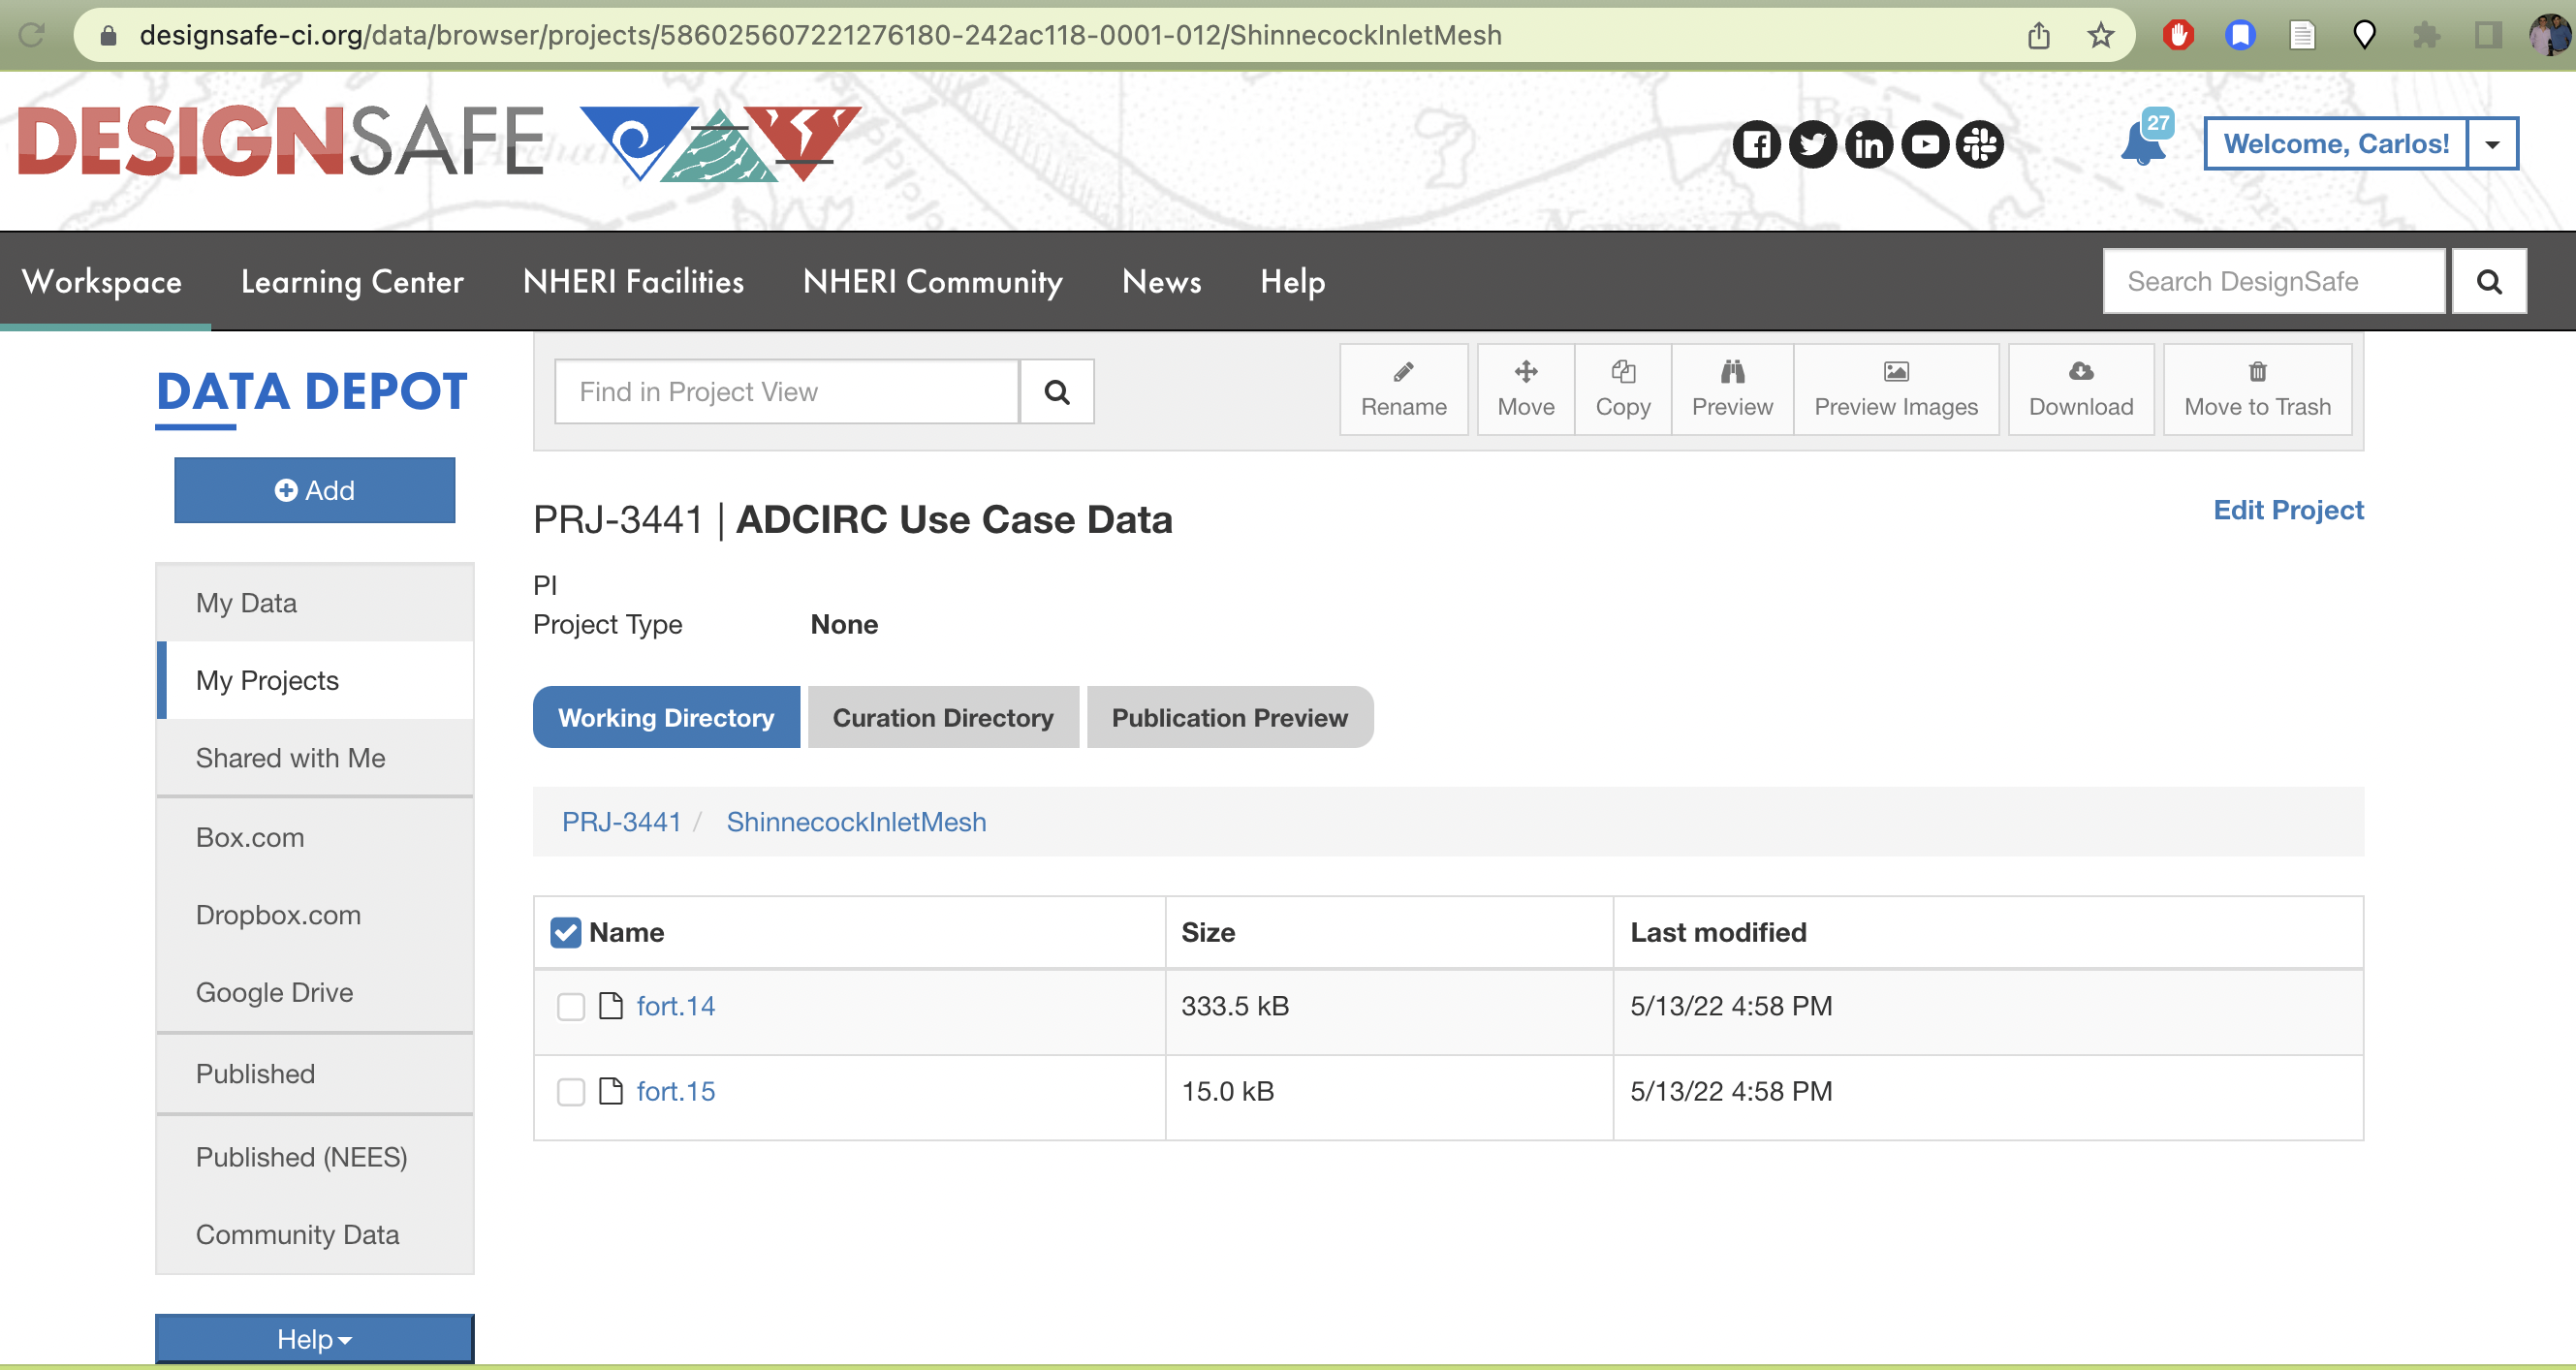Open the Learning Center menu
Image resolution: width=2576 pixels, height=1370 pixels.
pos(352,281)
